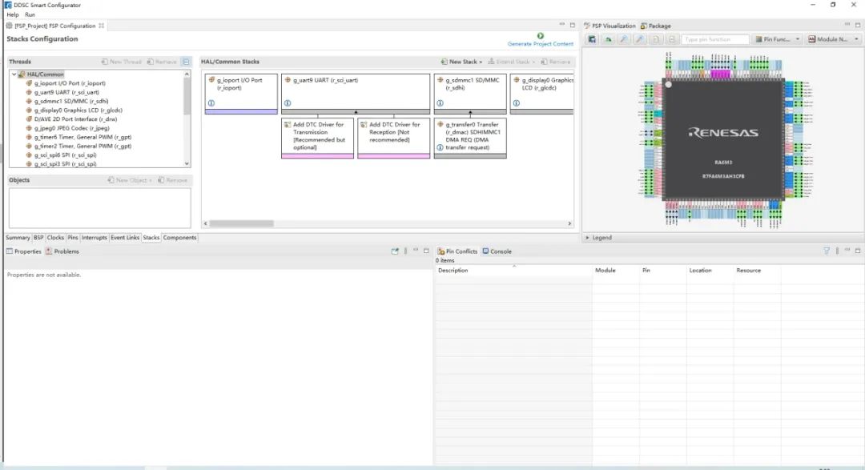Minimize the Pin Conflicts panel
Screen dimensions: 865x470
847,251
